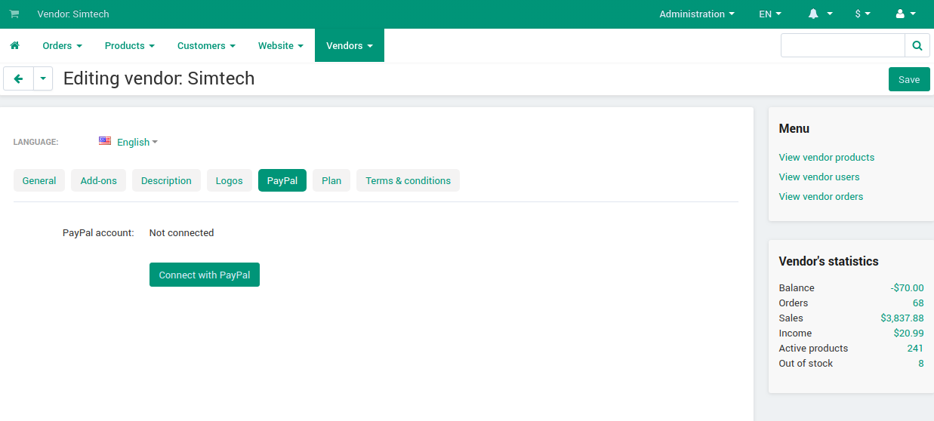The image size is (934, 421).
Task: Click the Menu sidebar heading
Action: pyautogui.click(x=794, y=128)
